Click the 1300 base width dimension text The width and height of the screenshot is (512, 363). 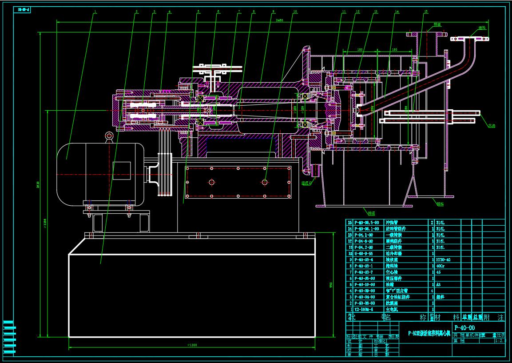coord(192,345)
